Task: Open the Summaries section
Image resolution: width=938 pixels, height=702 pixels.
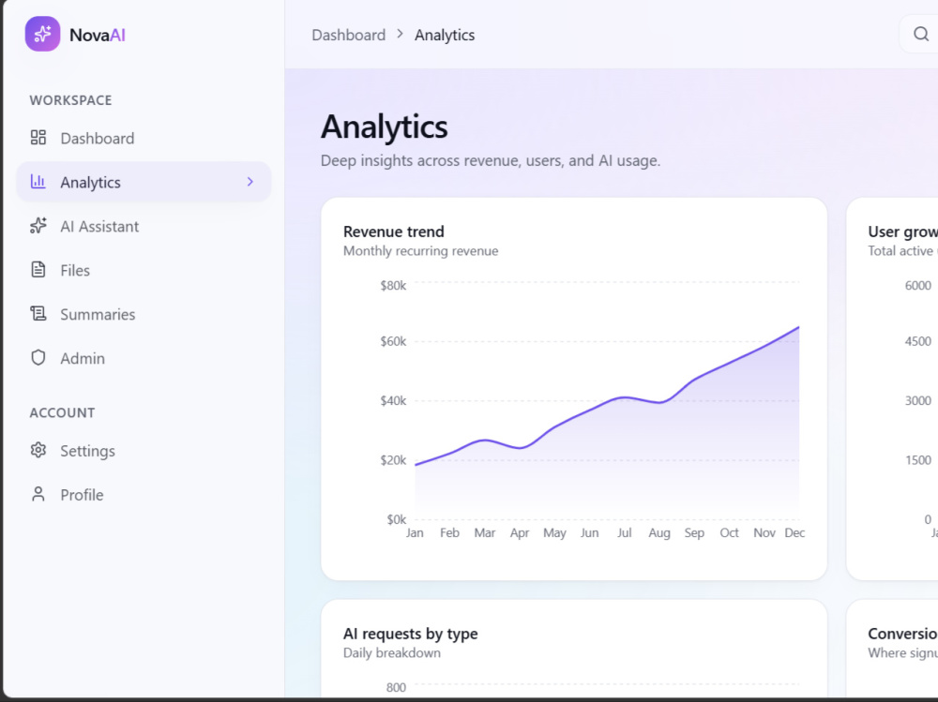Action: [144, 314]
